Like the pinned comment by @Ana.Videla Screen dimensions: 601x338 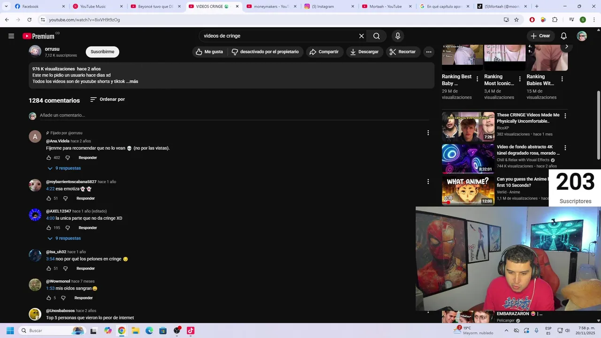pyautogui.click(x=49, y=158)
